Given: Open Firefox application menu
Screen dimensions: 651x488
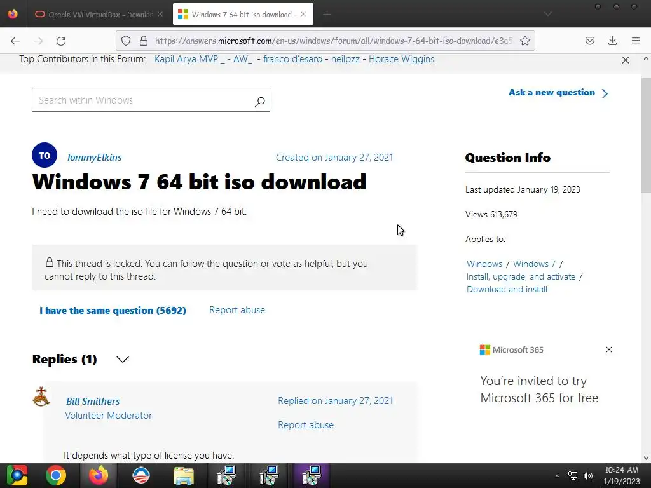Looking at the screenshot, I should coord(636,41).
